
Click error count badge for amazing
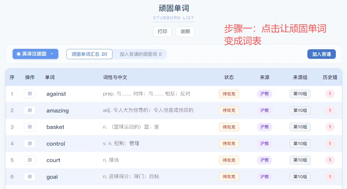pos(330,110)
